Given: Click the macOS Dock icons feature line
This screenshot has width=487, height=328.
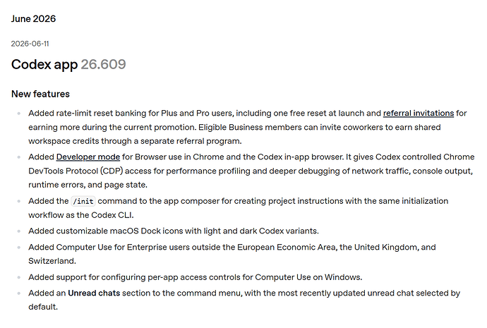Looking at the screenshot, I should [174, 231].
